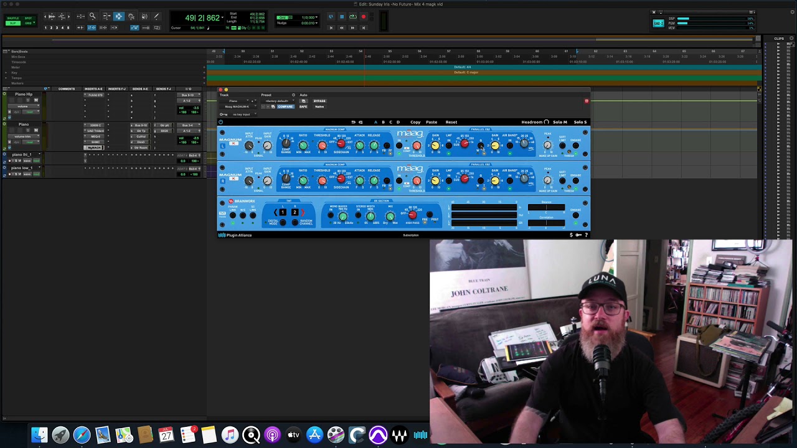Click the Stop button in the transport
The width and height of the screenshot is (797, 448).
point(342,17)
